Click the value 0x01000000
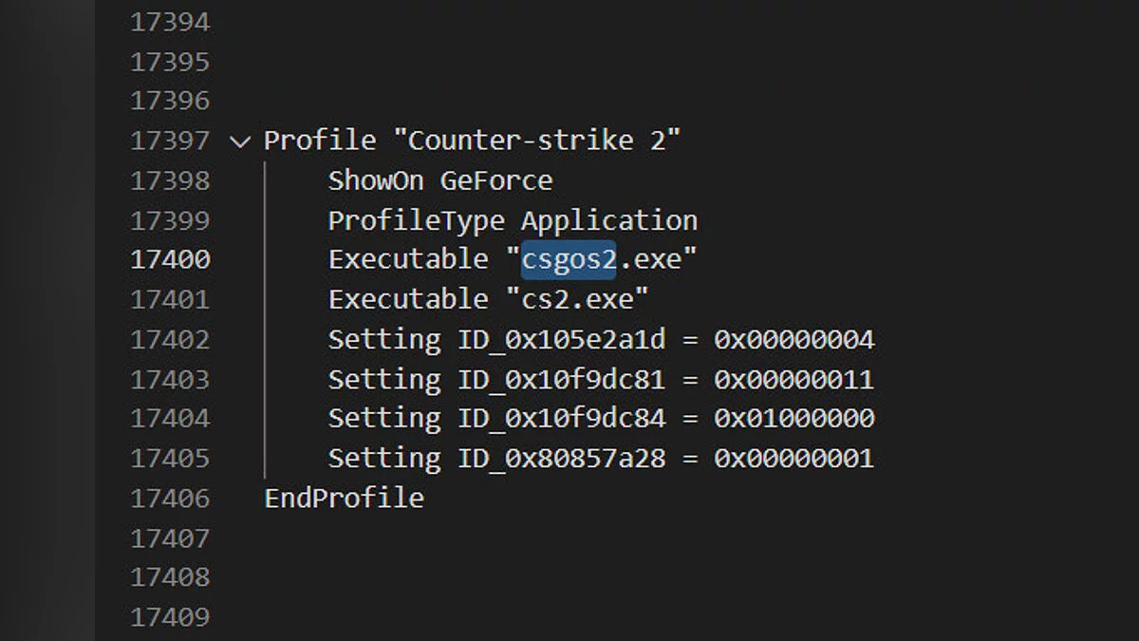Image resolution: width=1139 pixels, height=641 pixels. [x=794, y=418]
